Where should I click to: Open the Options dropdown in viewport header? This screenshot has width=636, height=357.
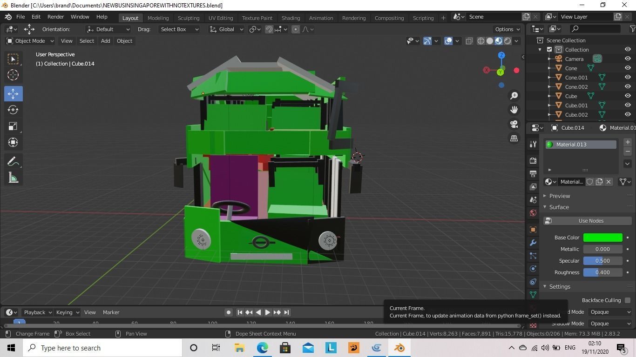click(507, 29)
